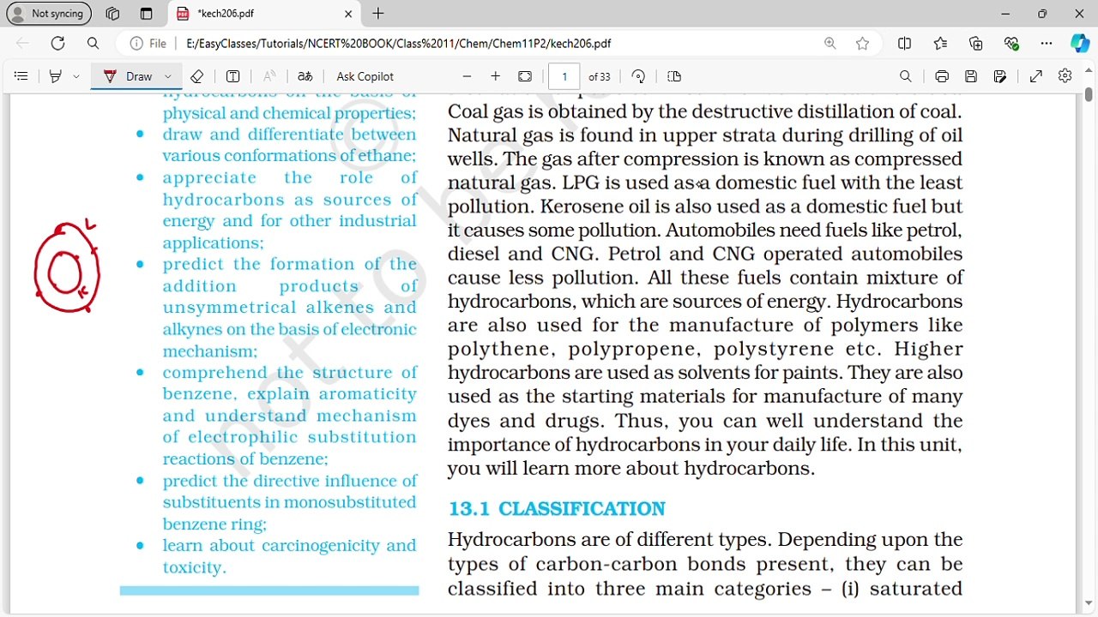Click the vertical scrollbar thumb

point(1089,94)
